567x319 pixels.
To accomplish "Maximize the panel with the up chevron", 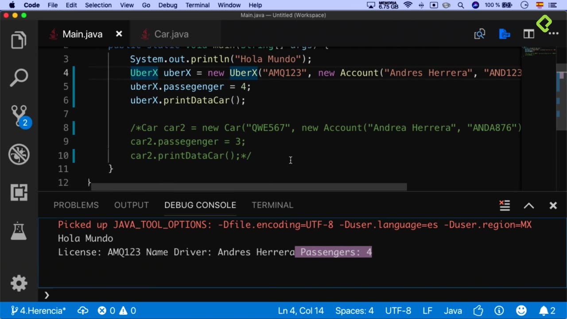I will [529, 206].
